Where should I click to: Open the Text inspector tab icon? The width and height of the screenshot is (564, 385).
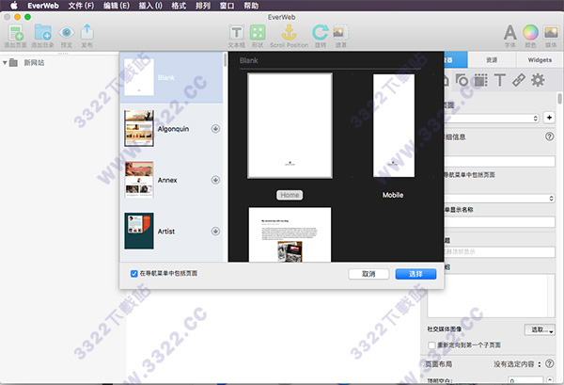(x=500, y=80)
